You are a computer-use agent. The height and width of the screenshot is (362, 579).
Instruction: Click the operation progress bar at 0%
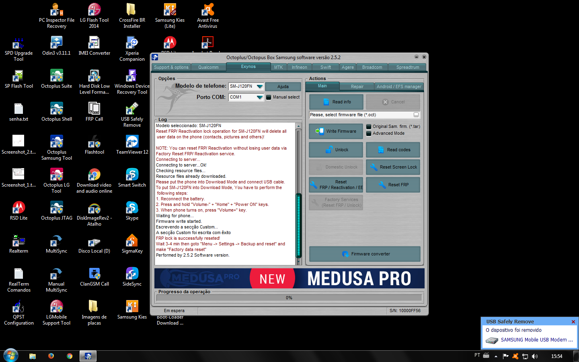pos(289,298)
